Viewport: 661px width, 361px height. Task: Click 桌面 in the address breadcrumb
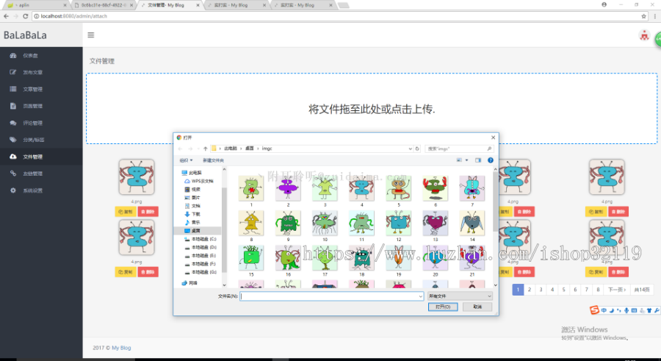point(250,149)
